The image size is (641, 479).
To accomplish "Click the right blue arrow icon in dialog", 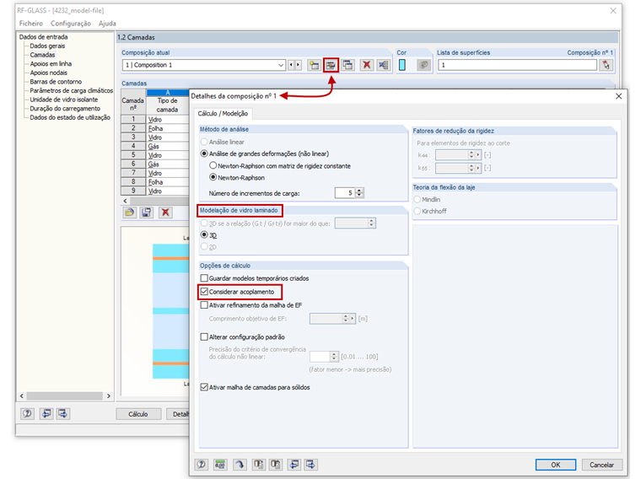I will point(310,465).
